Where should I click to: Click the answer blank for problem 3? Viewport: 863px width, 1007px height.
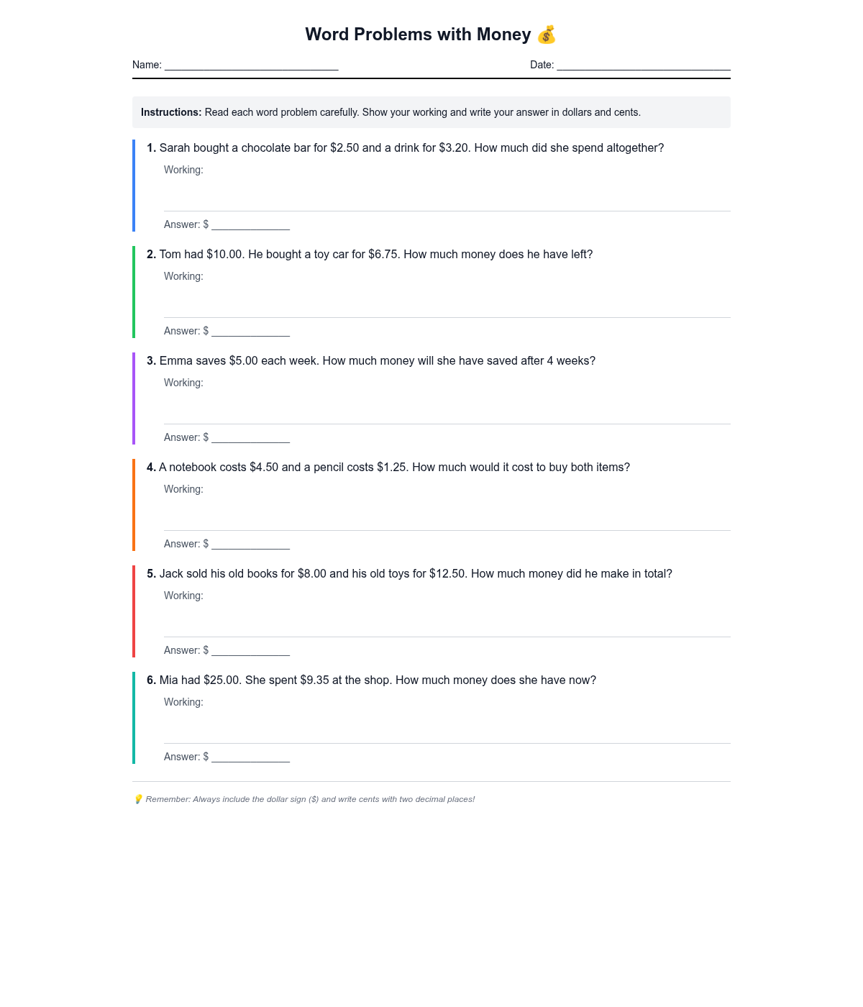coord(250,437)
